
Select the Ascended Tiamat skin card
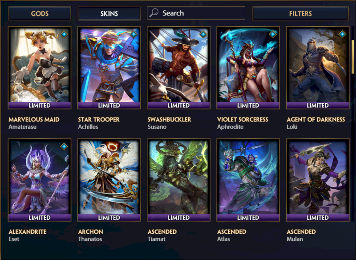178,180
